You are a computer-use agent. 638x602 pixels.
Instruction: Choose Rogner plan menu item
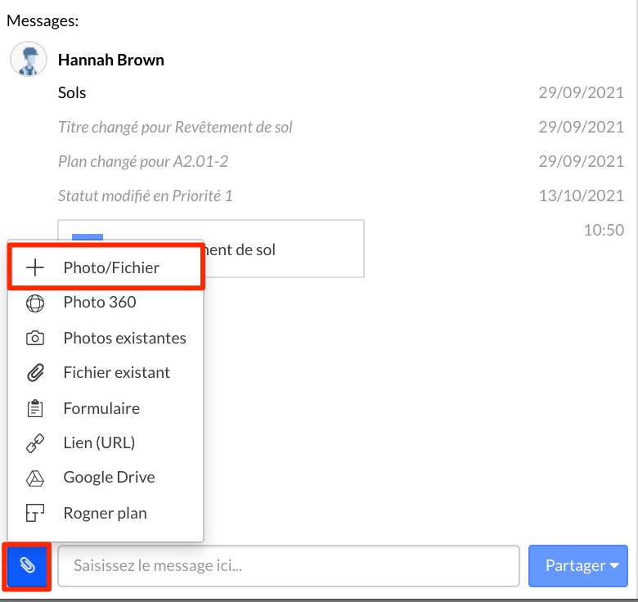[x=106, y=514]
